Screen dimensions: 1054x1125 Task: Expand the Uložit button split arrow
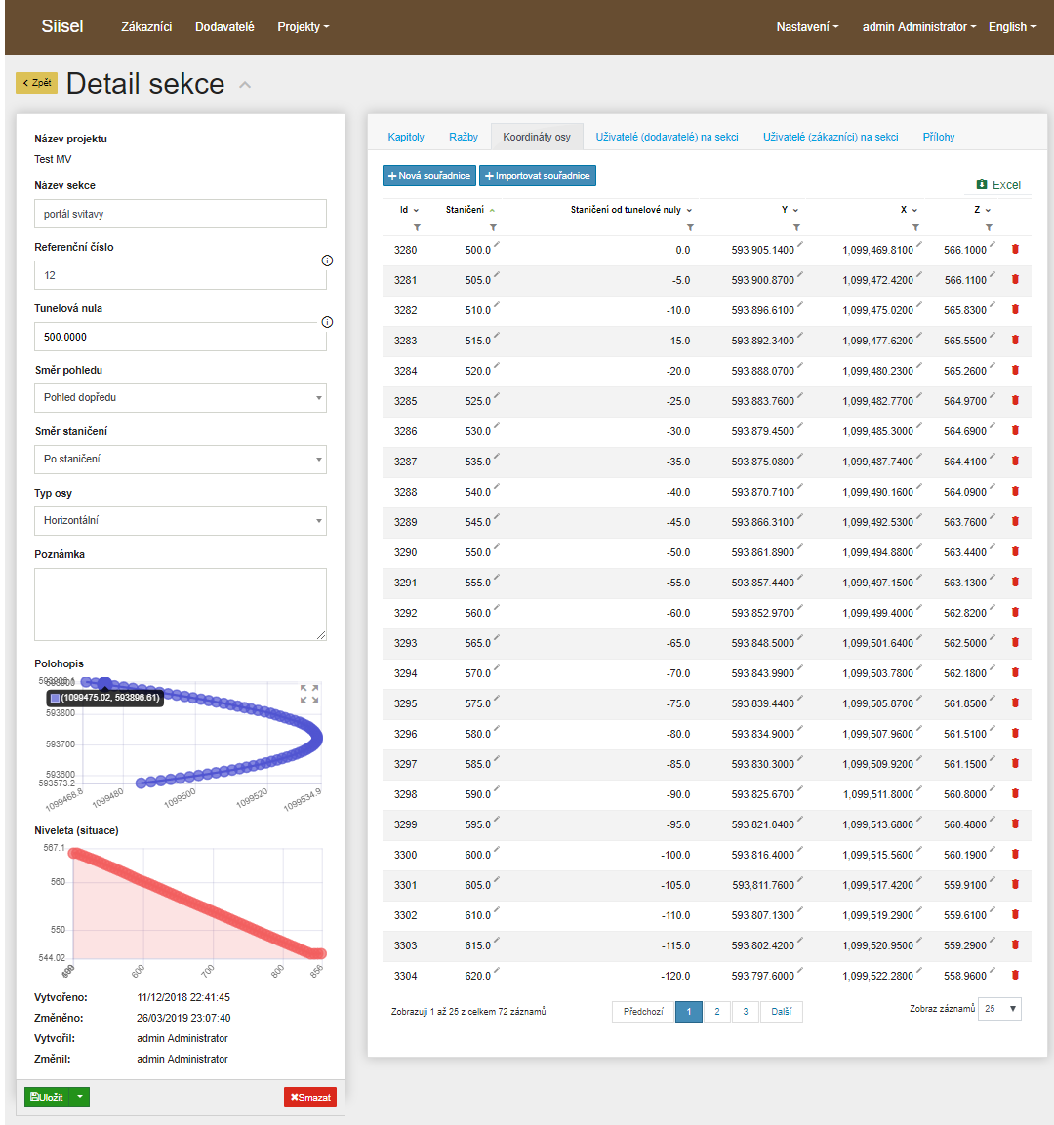[80, 1097]
